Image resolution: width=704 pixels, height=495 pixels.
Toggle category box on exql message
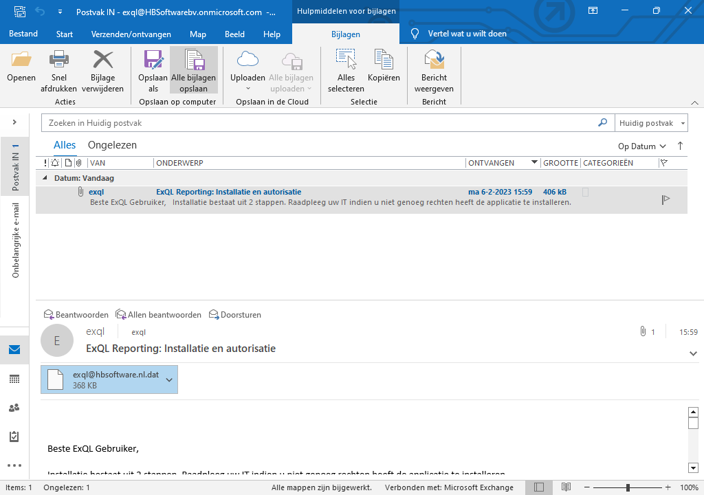[x=586, y=192]
